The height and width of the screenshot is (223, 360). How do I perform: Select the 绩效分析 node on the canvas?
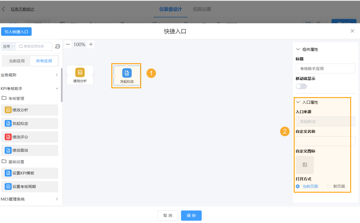click(80, 75)
